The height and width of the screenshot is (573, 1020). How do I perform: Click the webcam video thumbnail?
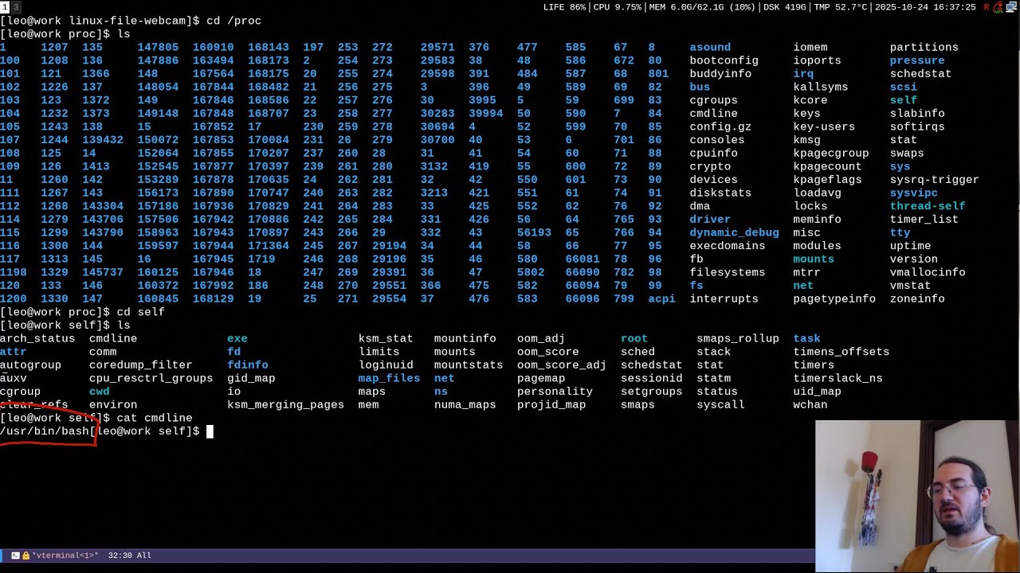917,497
